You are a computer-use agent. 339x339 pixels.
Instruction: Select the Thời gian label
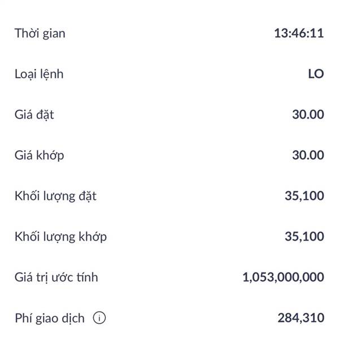[40, 33]
